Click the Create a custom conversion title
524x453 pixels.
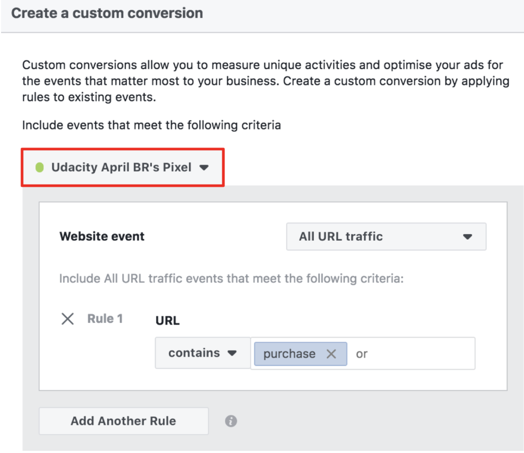107,13
